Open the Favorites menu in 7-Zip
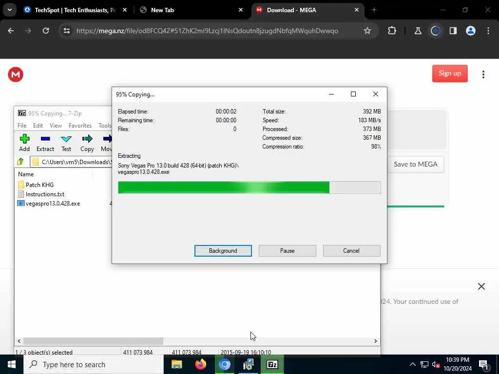 point(80,126)
